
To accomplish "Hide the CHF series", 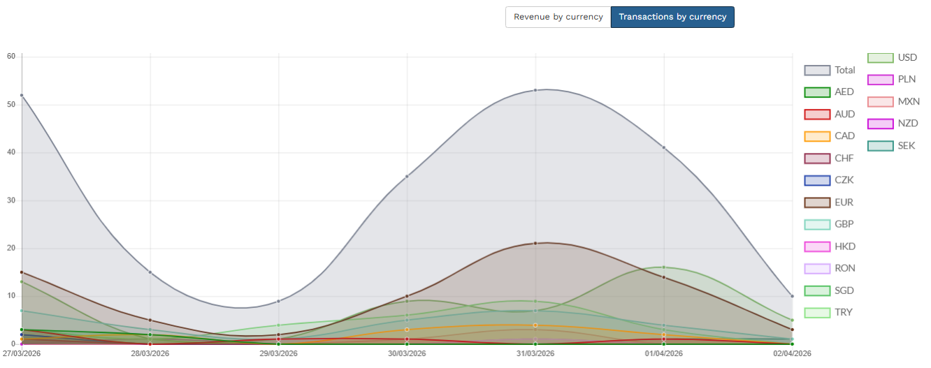I will 830,159.
